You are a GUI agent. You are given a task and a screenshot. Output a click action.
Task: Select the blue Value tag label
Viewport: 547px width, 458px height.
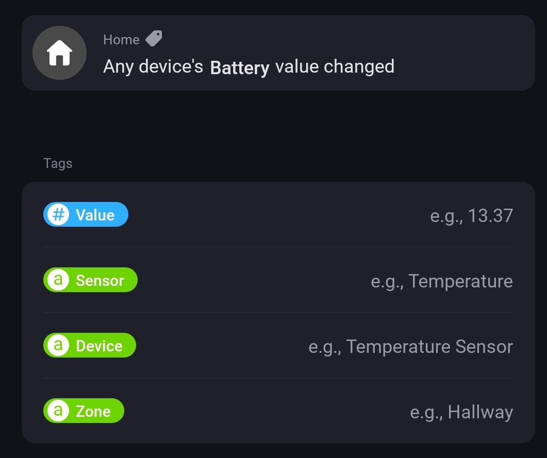[x=95, y=215]
